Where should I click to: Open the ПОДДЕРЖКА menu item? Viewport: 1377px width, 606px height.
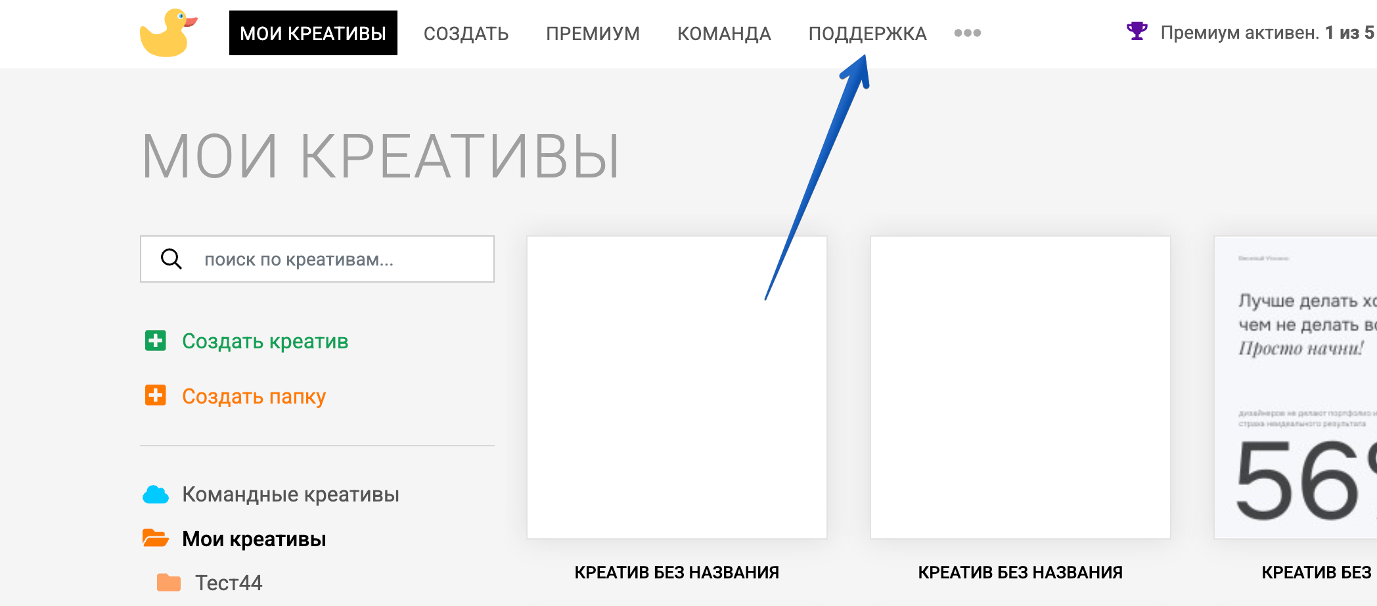[867, 34]
